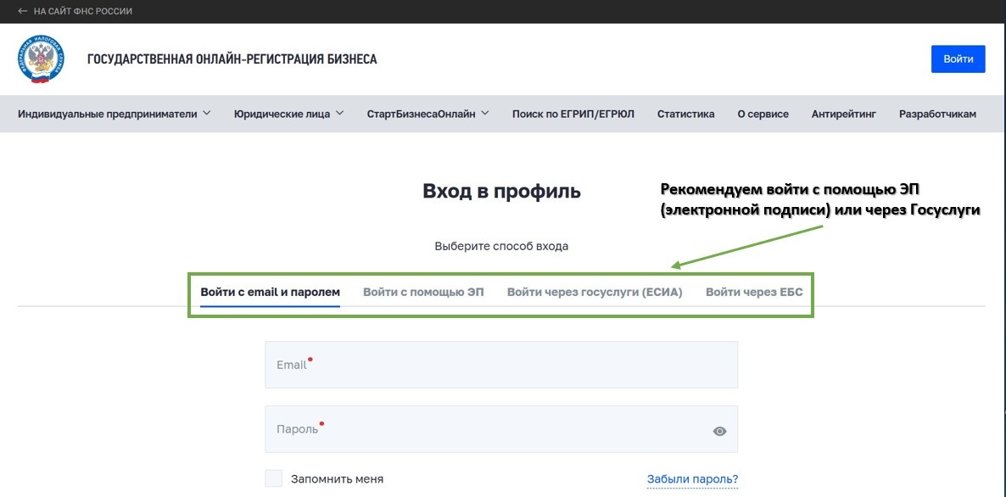Click the Забыли пароль? link
The height and width of the screenshot is (497, 1006).
click(692, 479)
